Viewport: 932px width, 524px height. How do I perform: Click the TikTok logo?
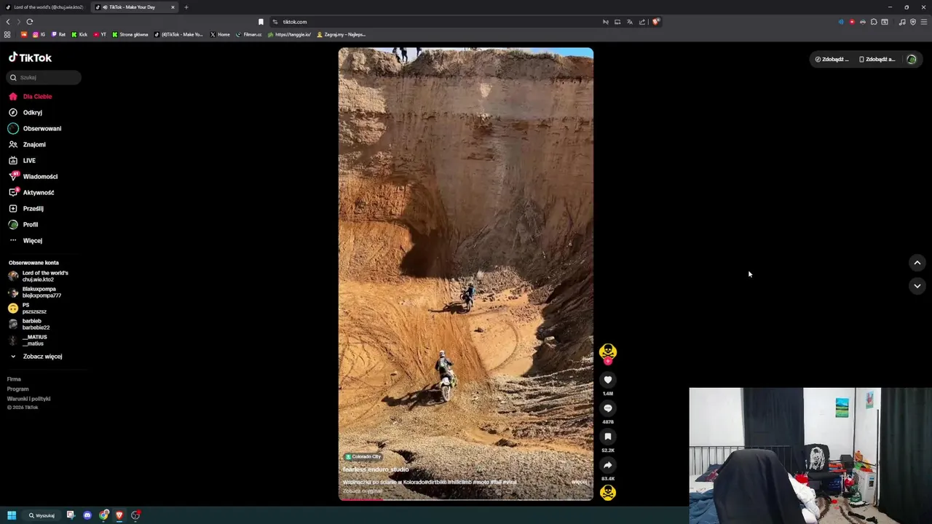point(30,57)
